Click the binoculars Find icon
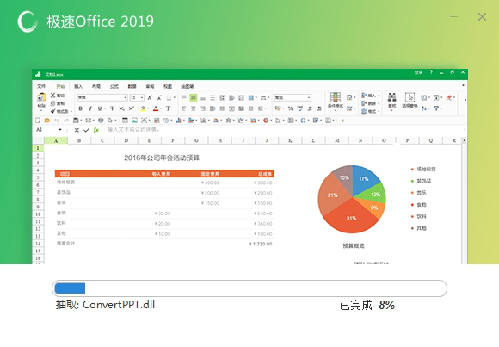Viewport: 499px width, 347px height. tap(391, 97)
